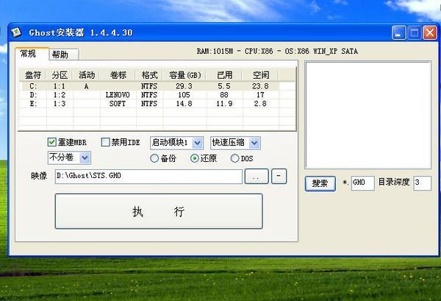Click the active flag 'A' cell

pyautogui.click(x=86, y=86)
